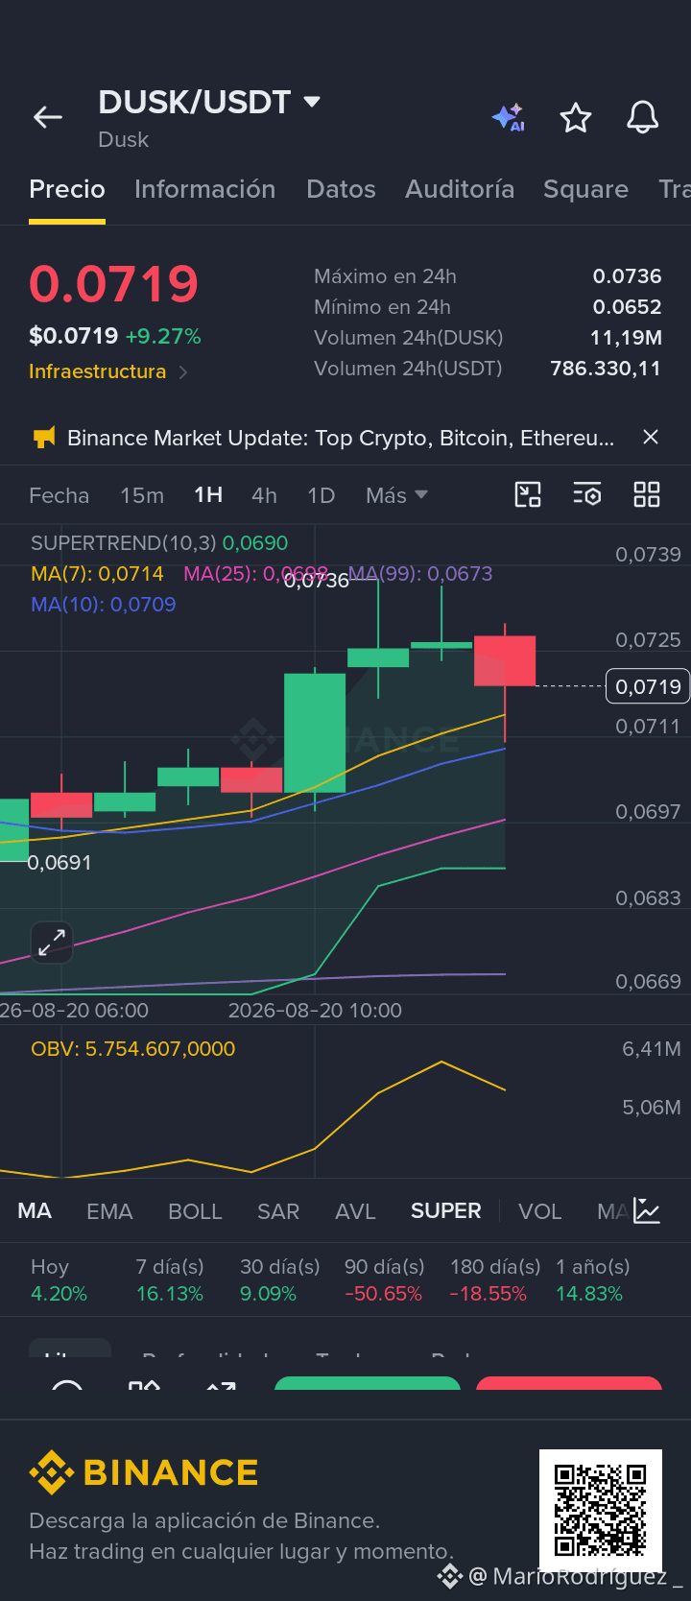Select the 4h timeframe
691x1601 pixels.
tap(264, 495)
